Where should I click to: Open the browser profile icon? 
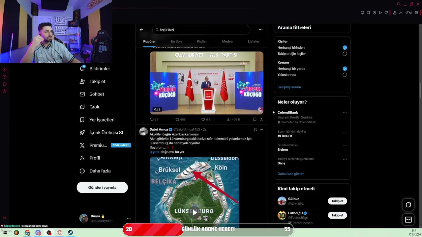click(395, 13)
